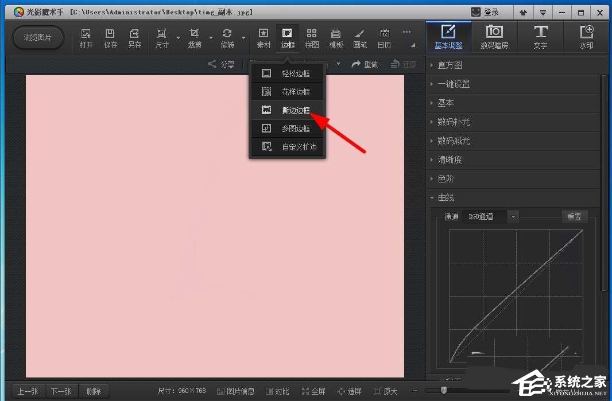Enable 对比 compare mode

click(277, 391)
